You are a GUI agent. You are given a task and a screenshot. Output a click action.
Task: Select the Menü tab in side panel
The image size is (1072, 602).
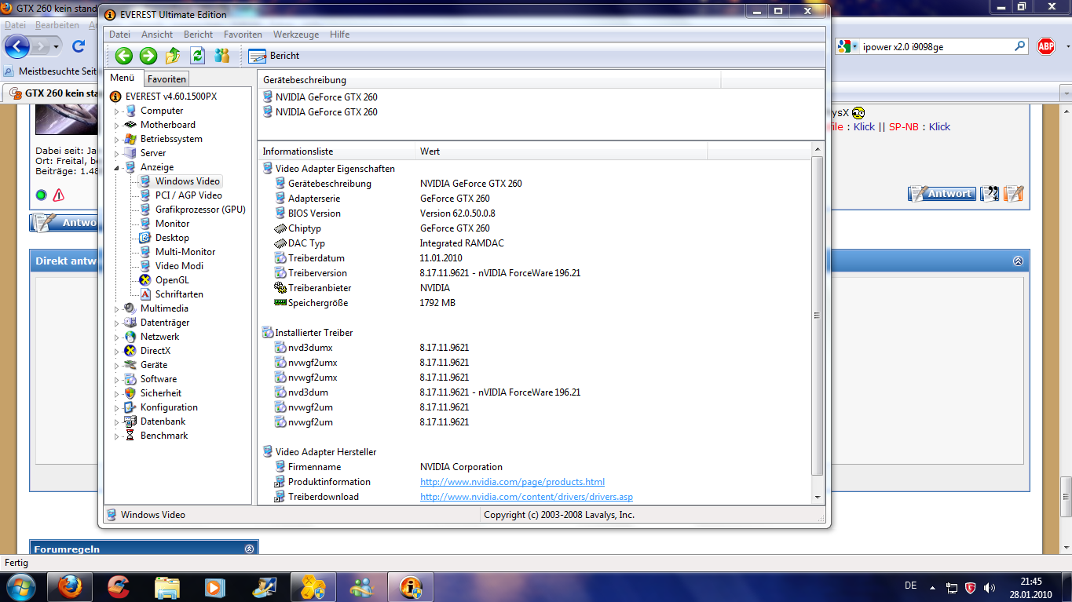[x=123, y=78]
